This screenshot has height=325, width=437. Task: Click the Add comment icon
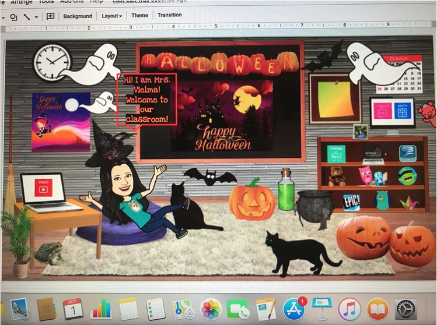[50, 16]
